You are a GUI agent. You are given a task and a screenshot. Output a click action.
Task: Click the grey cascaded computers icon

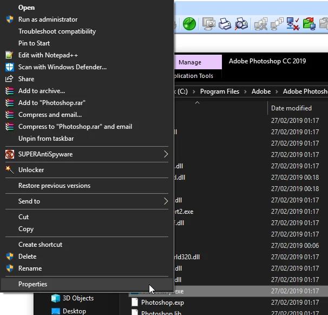point(277,24)
